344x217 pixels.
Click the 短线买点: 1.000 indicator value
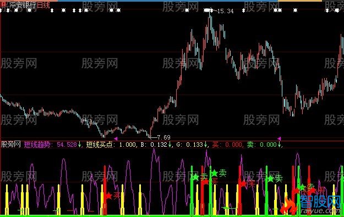click(111, 144)
